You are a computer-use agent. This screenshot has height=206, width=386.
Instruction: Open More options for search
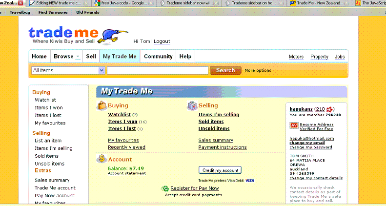click(x=258, y=70)
